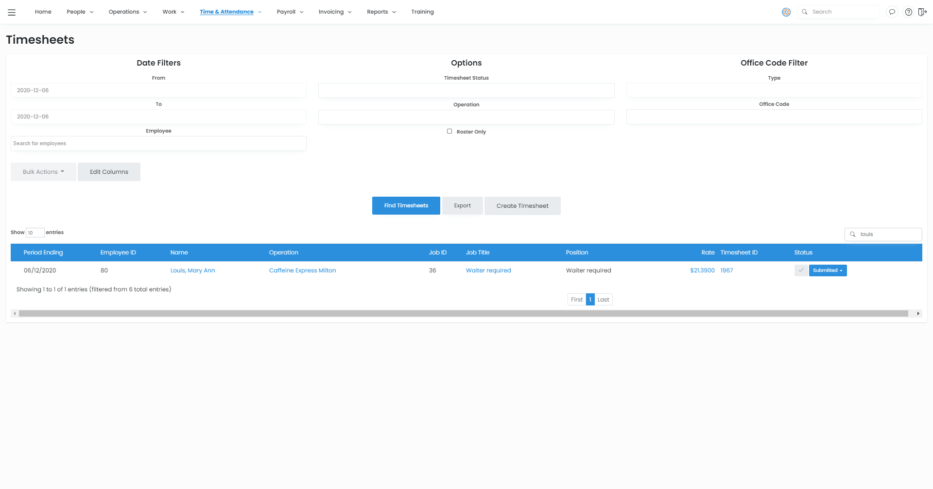Open the Louis, Mary Ann employee link
933x489 pixels.
[192, 270]
